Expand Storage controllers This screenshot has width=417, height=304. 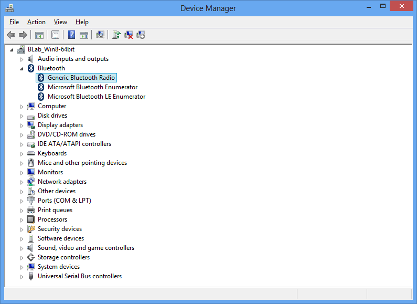tap(22, 258)
